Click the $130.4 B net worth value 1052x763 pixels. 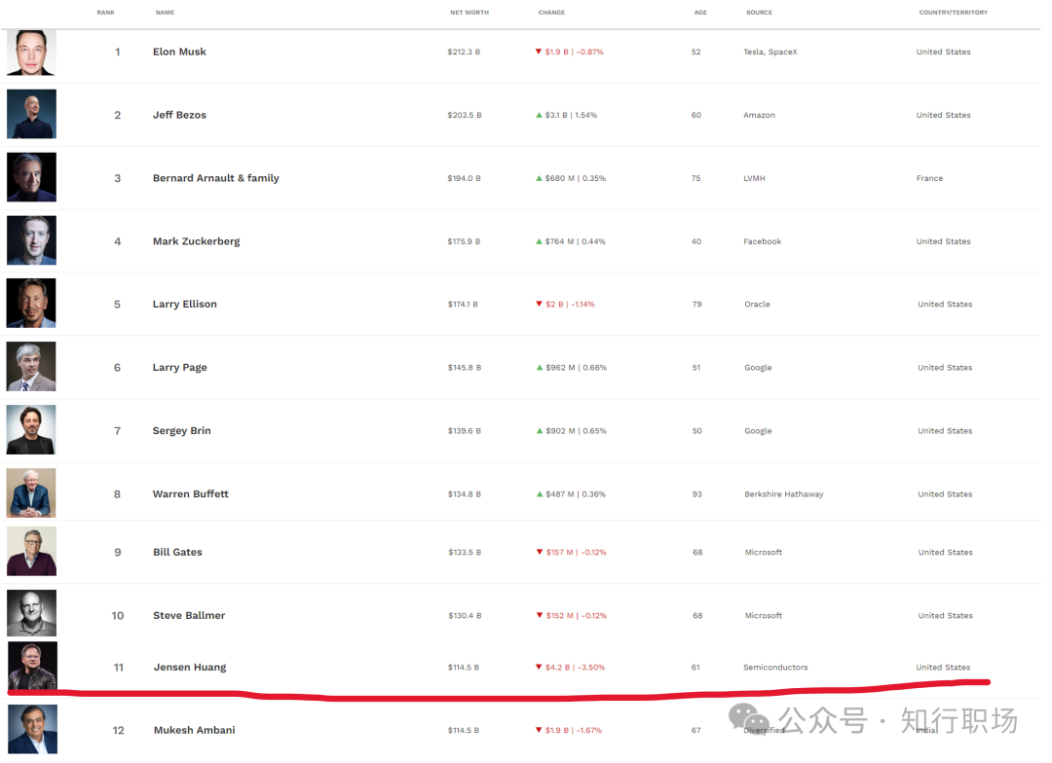point(465,615)
